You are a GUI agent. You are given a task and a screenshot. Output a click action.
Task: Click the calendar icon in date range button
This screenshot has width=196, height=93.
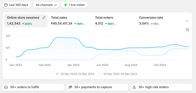6,5
